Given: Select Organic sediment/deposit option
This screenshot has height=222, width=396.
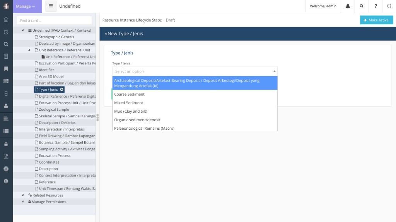Looking at the screenshot, I should click(195, 120).
